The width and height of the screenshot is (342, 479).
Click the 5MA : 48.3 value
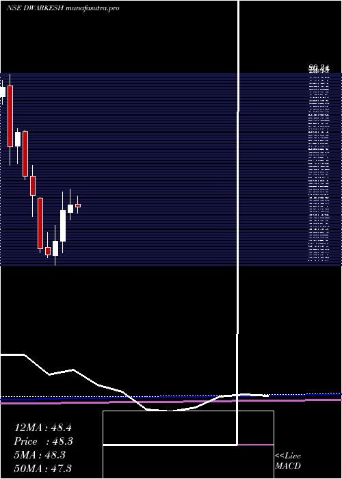click(x=40, y=455)
